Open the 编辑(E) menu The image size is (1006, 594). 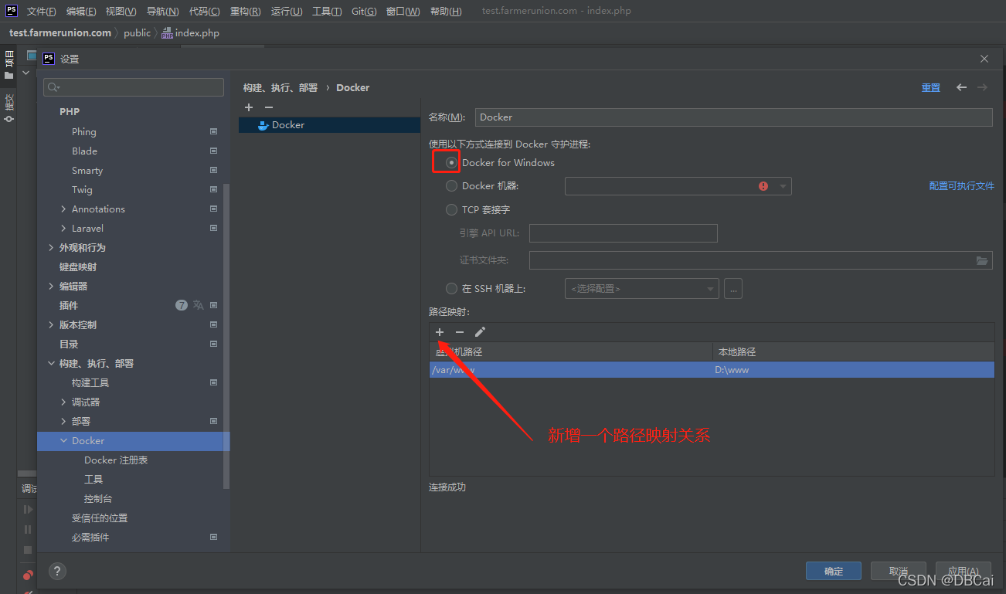pyautogui.click(x=81, y=12)
